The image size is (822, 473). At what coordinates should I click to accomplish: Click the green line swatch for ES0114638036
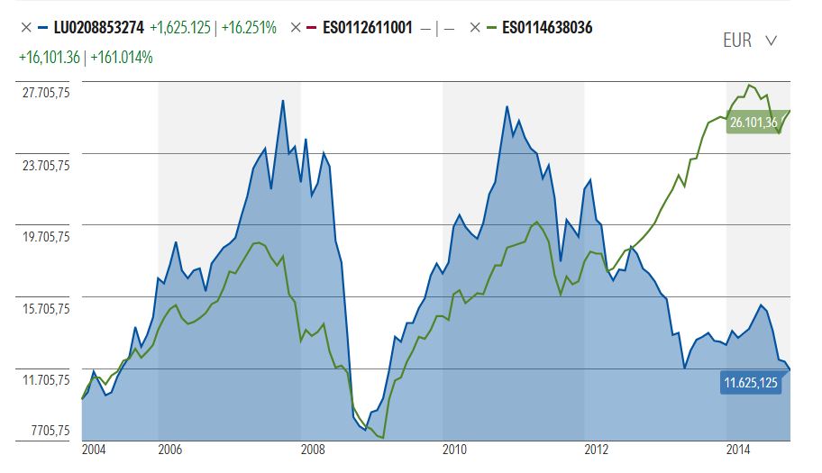coord(495,28)
